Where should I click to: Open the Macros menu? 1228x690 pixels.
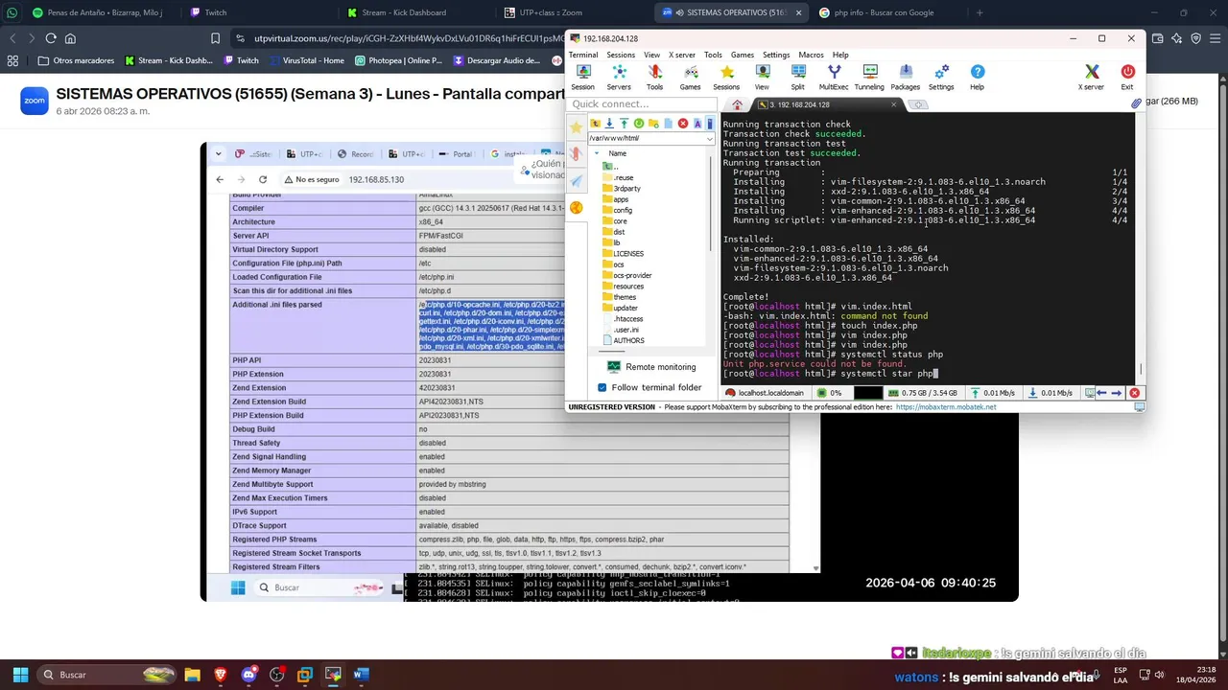811,55
